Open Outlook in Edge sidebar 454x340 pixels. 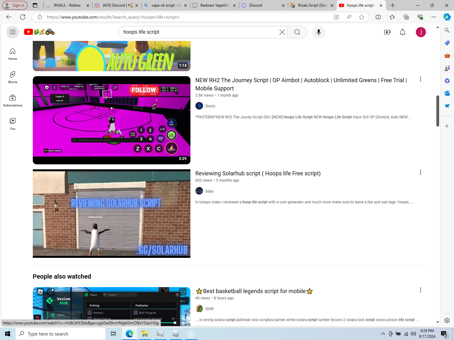447,93
